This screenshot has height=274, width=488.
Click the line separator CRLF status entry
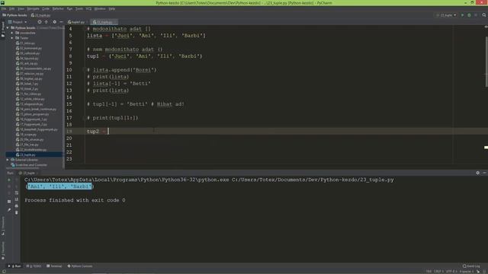point(439,272)
